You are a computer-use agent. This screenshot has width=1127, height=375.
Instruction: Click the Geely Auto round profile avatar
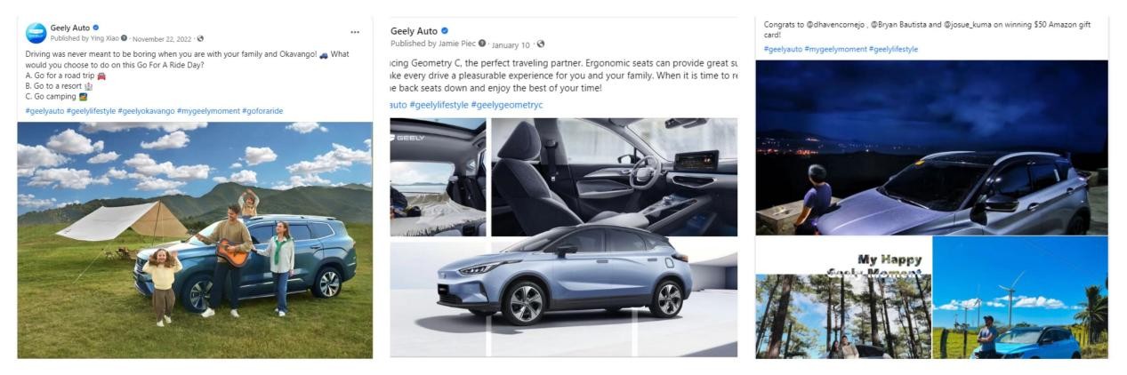click(x=36, y=33)
